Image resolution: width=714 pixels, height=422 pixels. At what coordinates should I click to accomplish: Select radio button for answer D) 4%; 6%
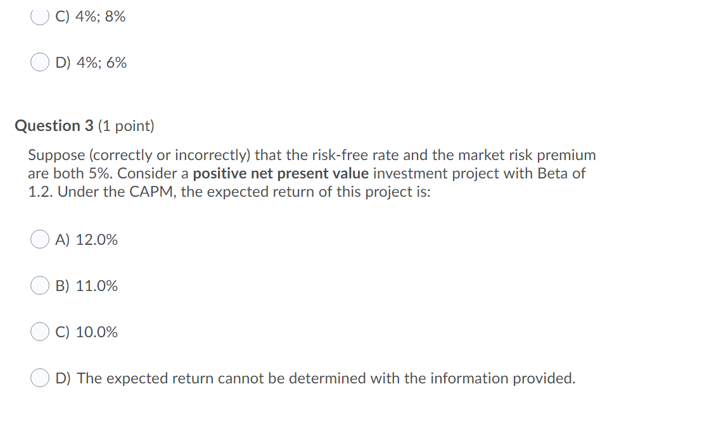pyautogui.click(x=39, y=61)
